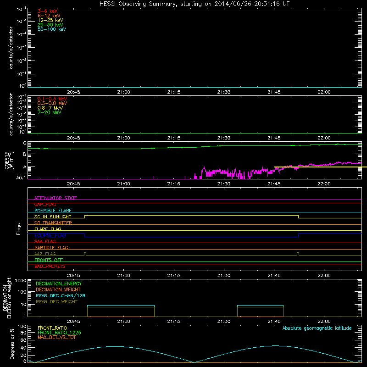The image size is (367, 367).
Task: Click the ECLIPSE_FLAG rising edge near 21:52
Action: [x=299, y=235]
